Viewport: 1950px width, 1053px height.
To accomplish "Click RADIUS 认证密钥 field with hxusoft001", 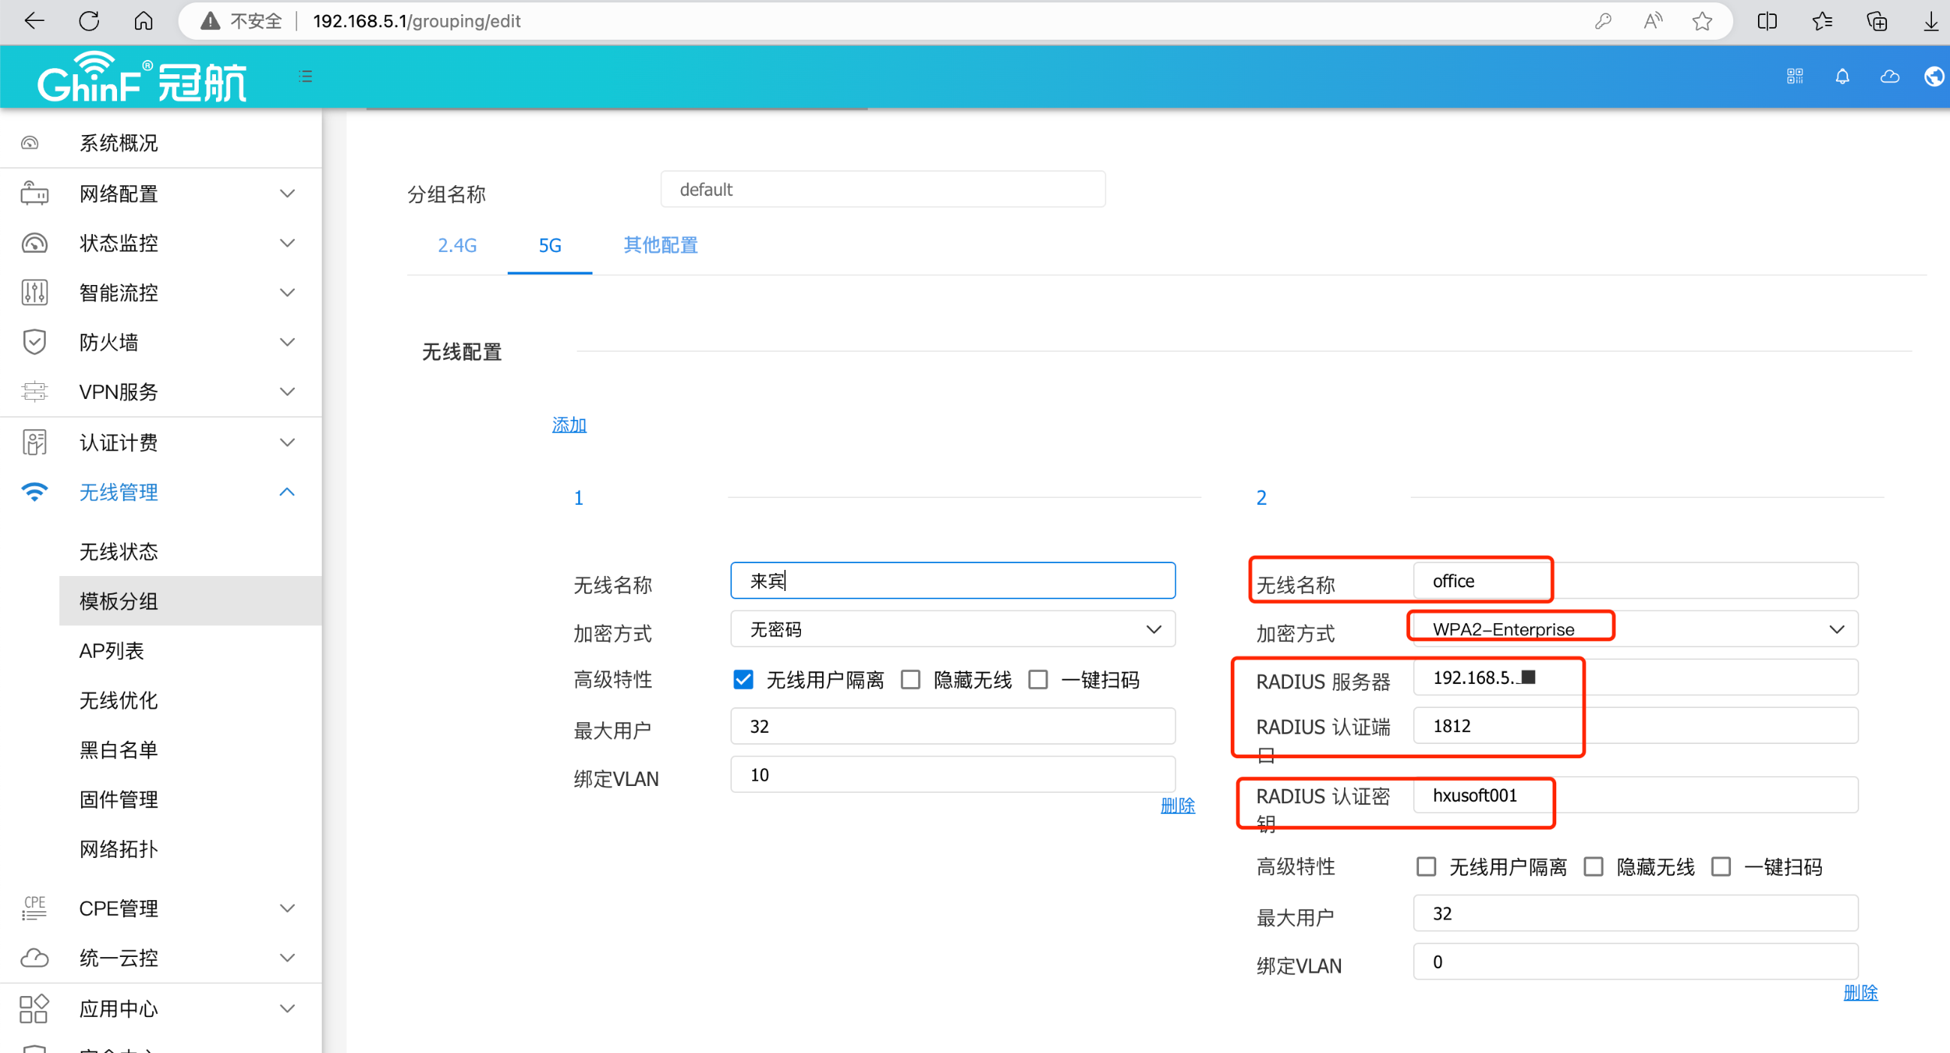I will click(x=1635, y=795).
